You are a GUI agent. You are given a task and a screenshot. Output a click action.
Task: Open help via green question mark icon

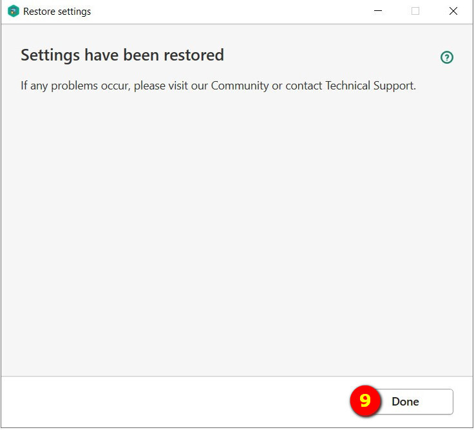coord(446,57)
